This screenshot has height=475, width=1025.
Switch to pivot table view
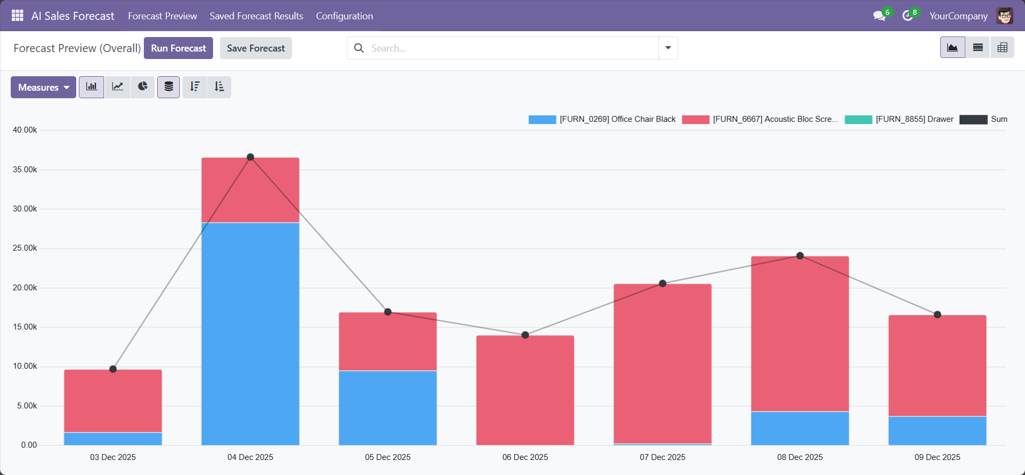pos(1002,48)
